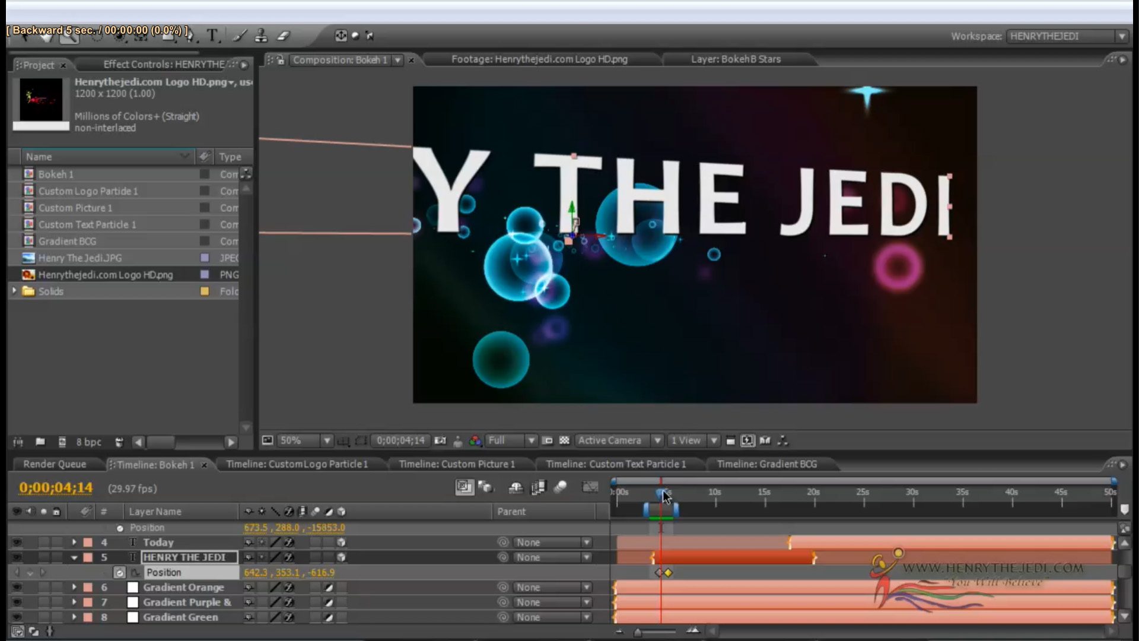1139x641 pixels.
Task: Toggle 3D layer switch for Today
Action: (x=341, y=542)
